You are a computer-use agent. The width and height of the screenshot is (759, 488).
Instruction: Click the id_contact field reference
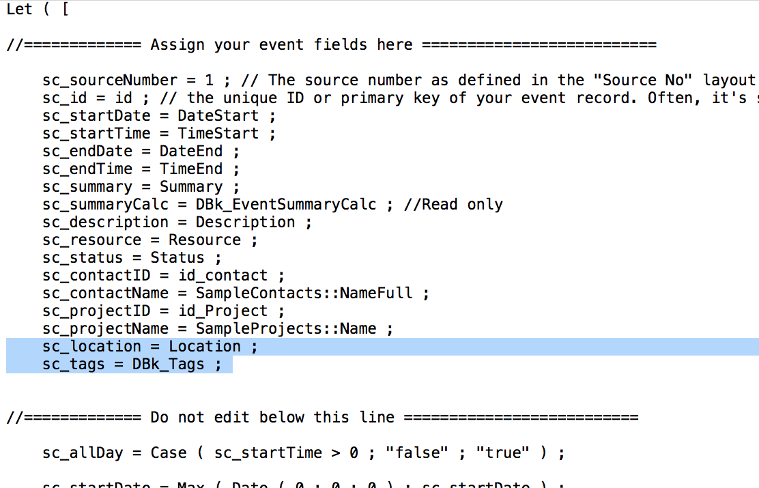pyautogui.click(x=223, y=276)
